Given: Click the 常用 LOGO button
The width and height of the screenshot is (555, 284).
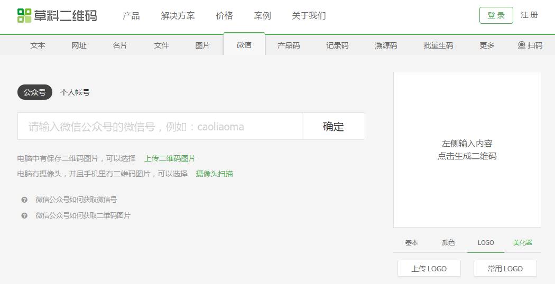Looking at the screenshot, I should click(505, 269).
